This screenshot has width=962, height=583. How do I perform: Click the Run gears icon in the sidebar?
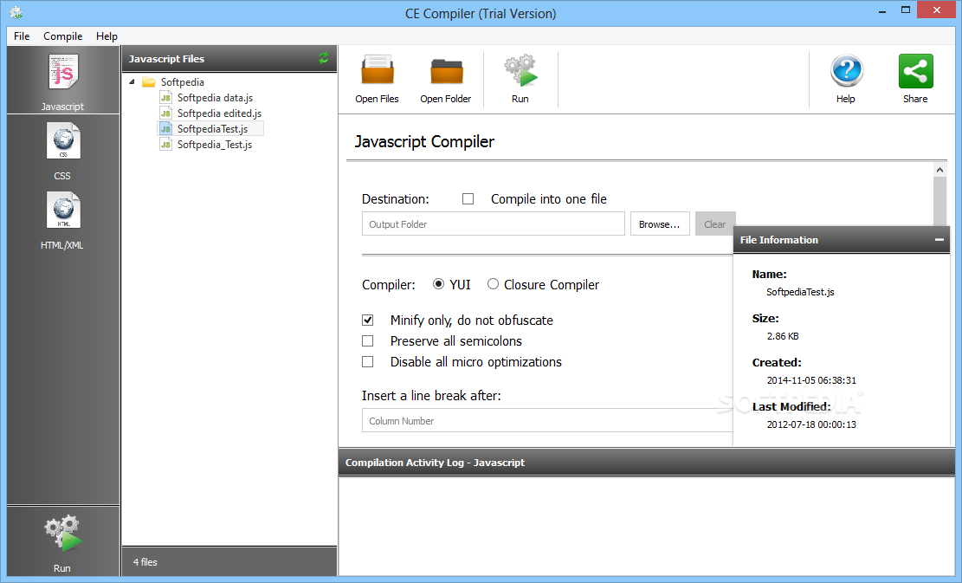point(63,534)
